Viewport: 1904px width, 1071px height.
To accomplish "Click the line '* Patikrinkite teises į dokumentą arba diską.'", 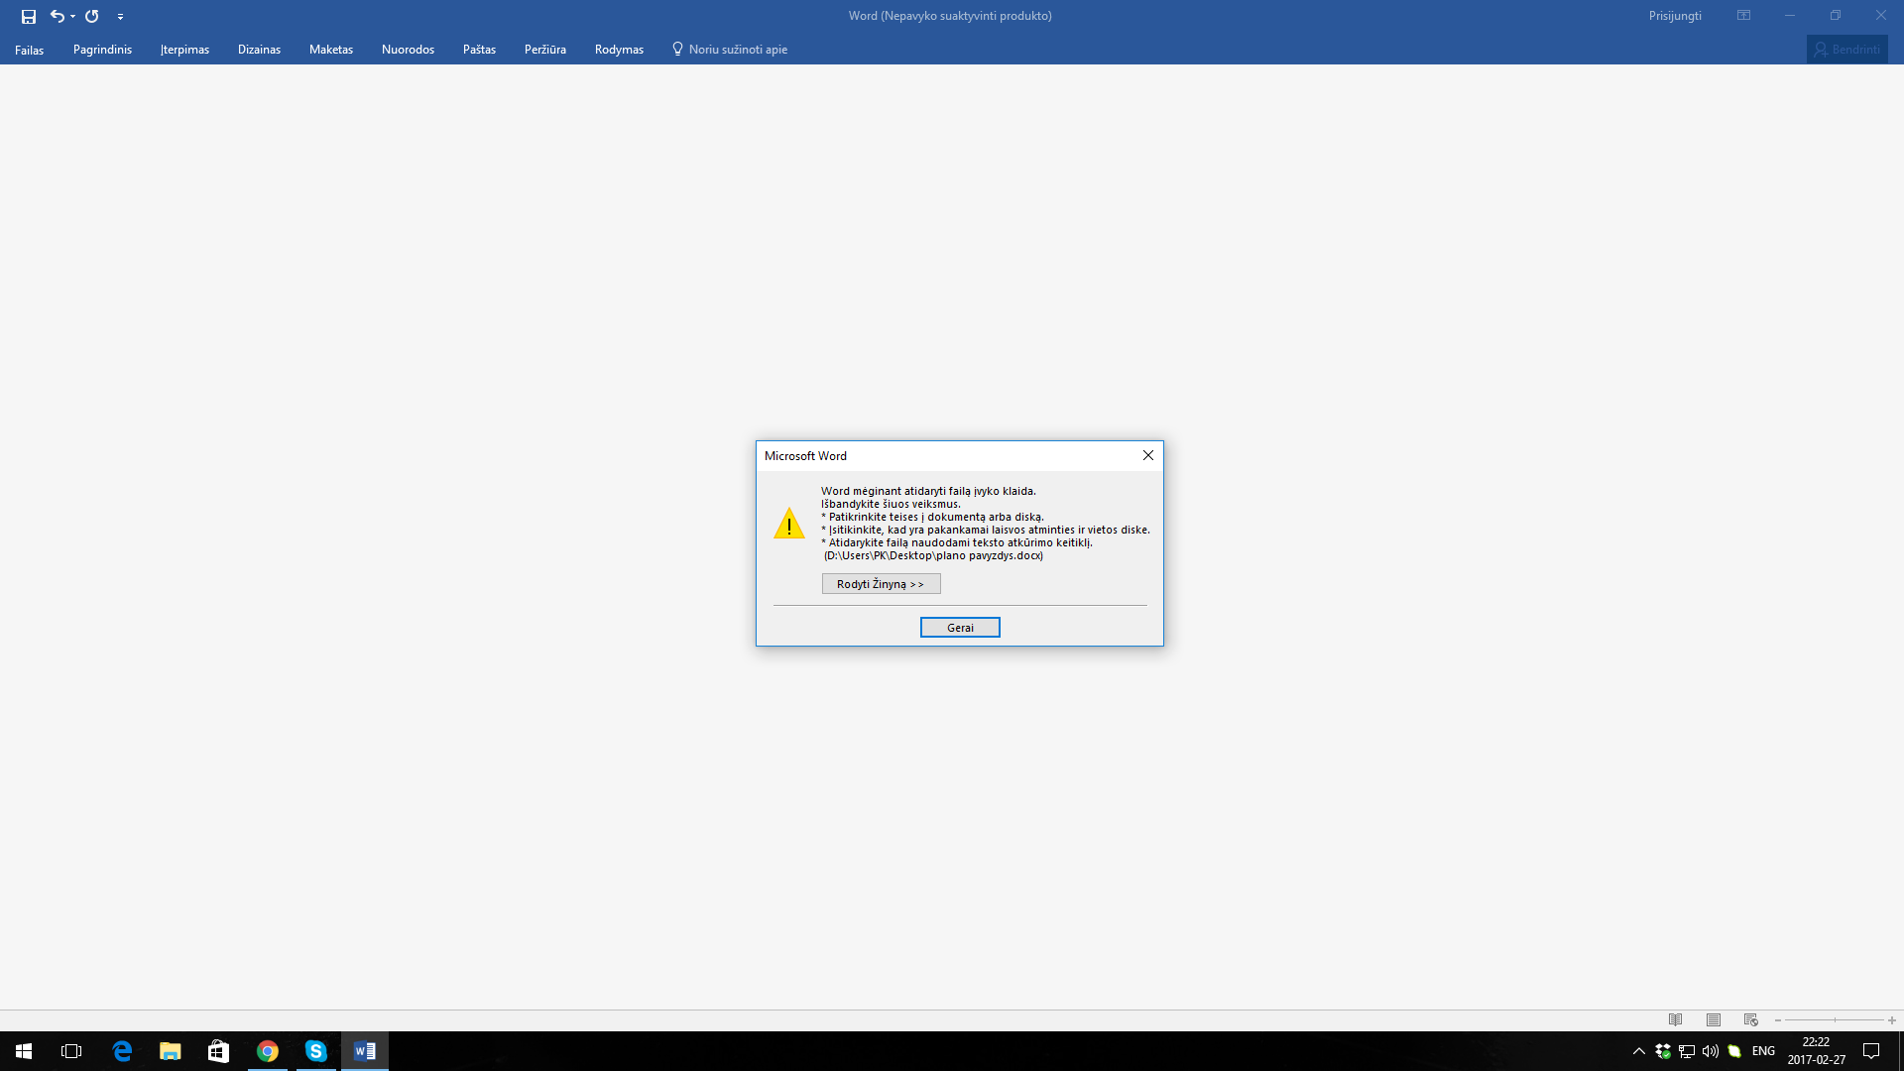I will coord(932,517).
